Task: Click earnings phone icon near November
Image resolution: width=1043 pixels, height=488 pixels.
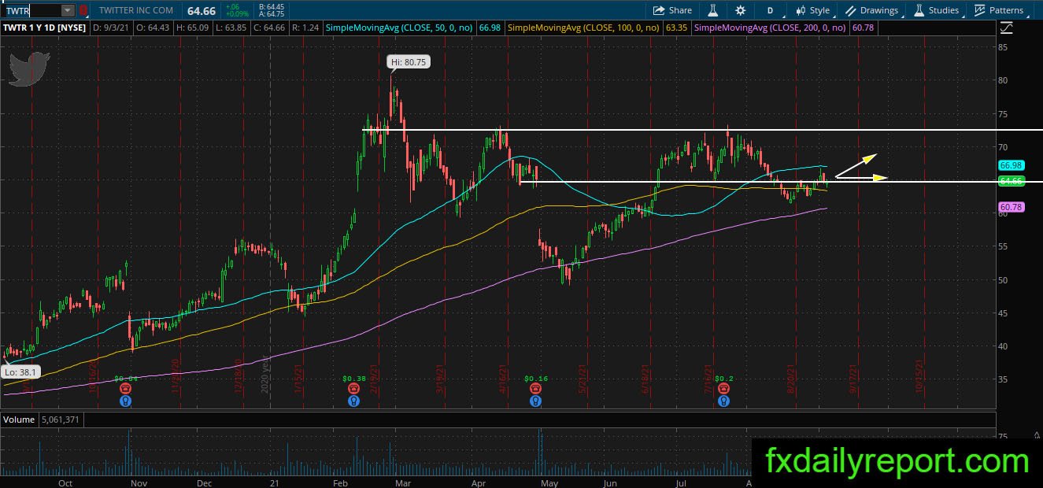Action: 125,389
